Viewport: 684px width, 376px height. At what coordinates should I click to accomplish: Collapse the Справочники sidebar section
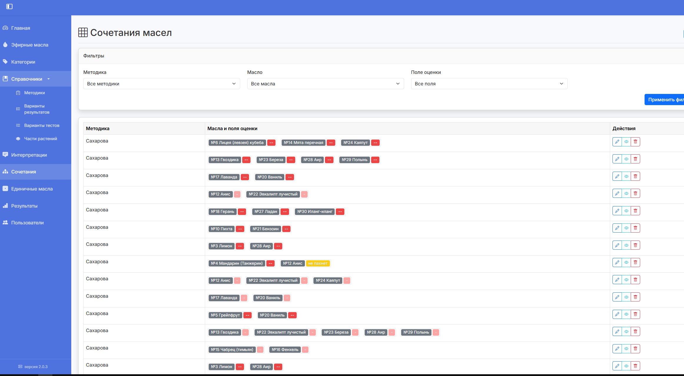click(27, 79)
